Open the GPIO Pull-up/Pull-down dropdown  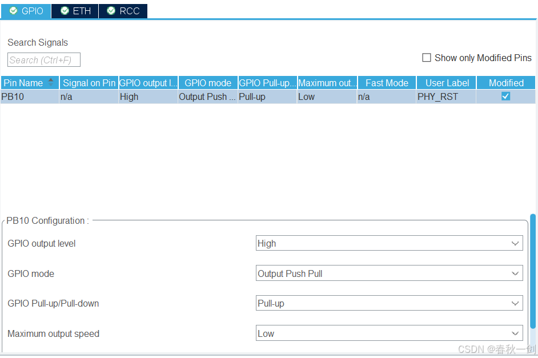(x=390, y=303)
